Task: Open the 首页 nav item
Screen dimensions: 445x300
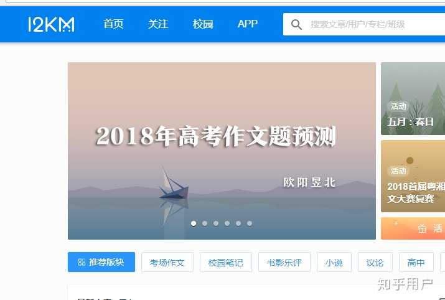Action: pos(113,24)
